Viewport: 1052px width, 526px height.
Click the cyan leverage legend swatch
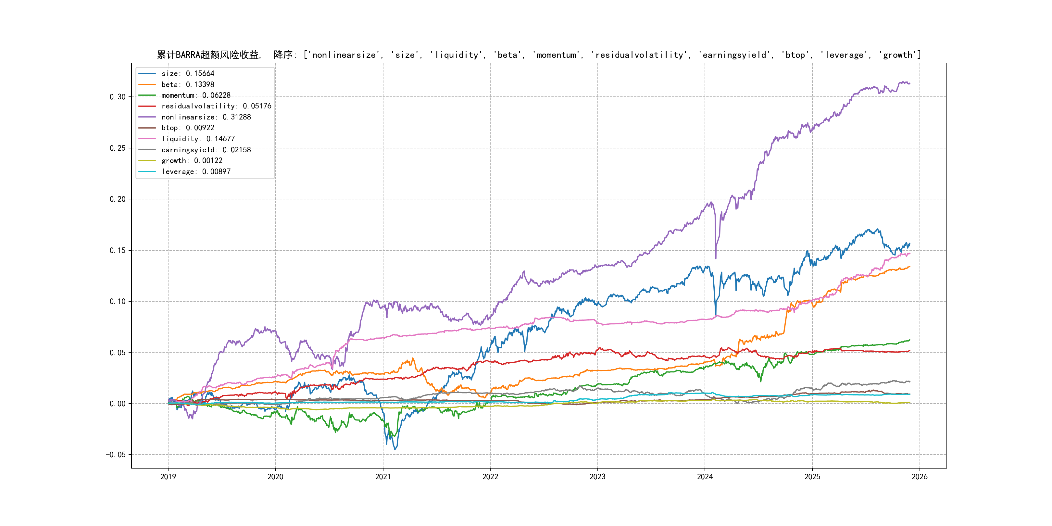coord(147,171)
